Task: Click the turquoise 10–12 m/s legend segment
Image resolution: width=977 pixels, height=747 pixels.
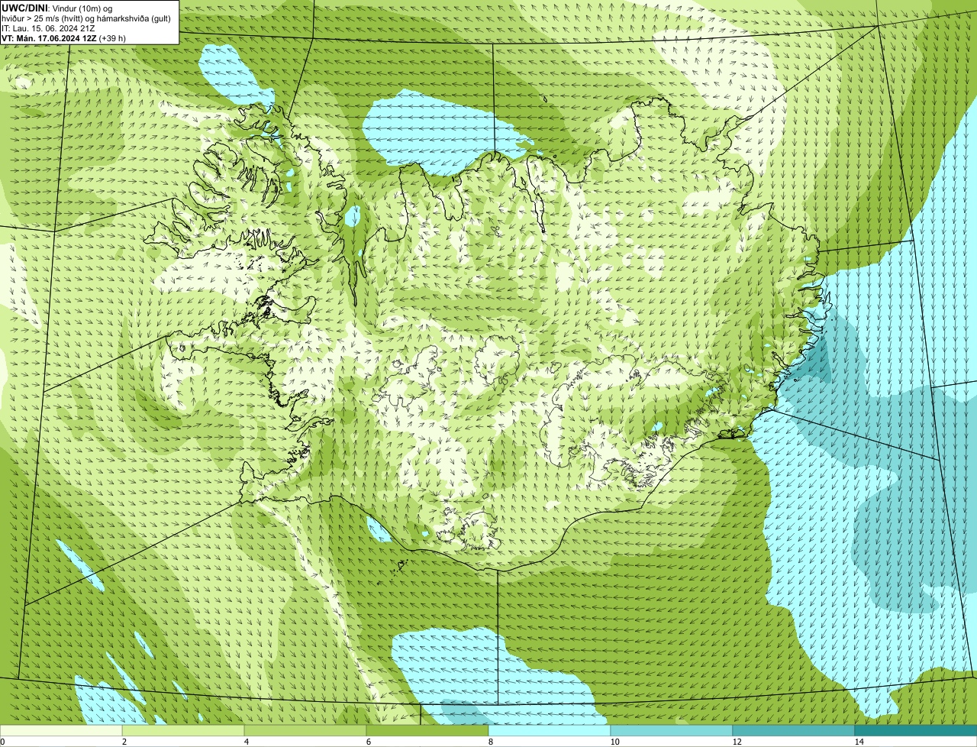Action: click(672, 730)
